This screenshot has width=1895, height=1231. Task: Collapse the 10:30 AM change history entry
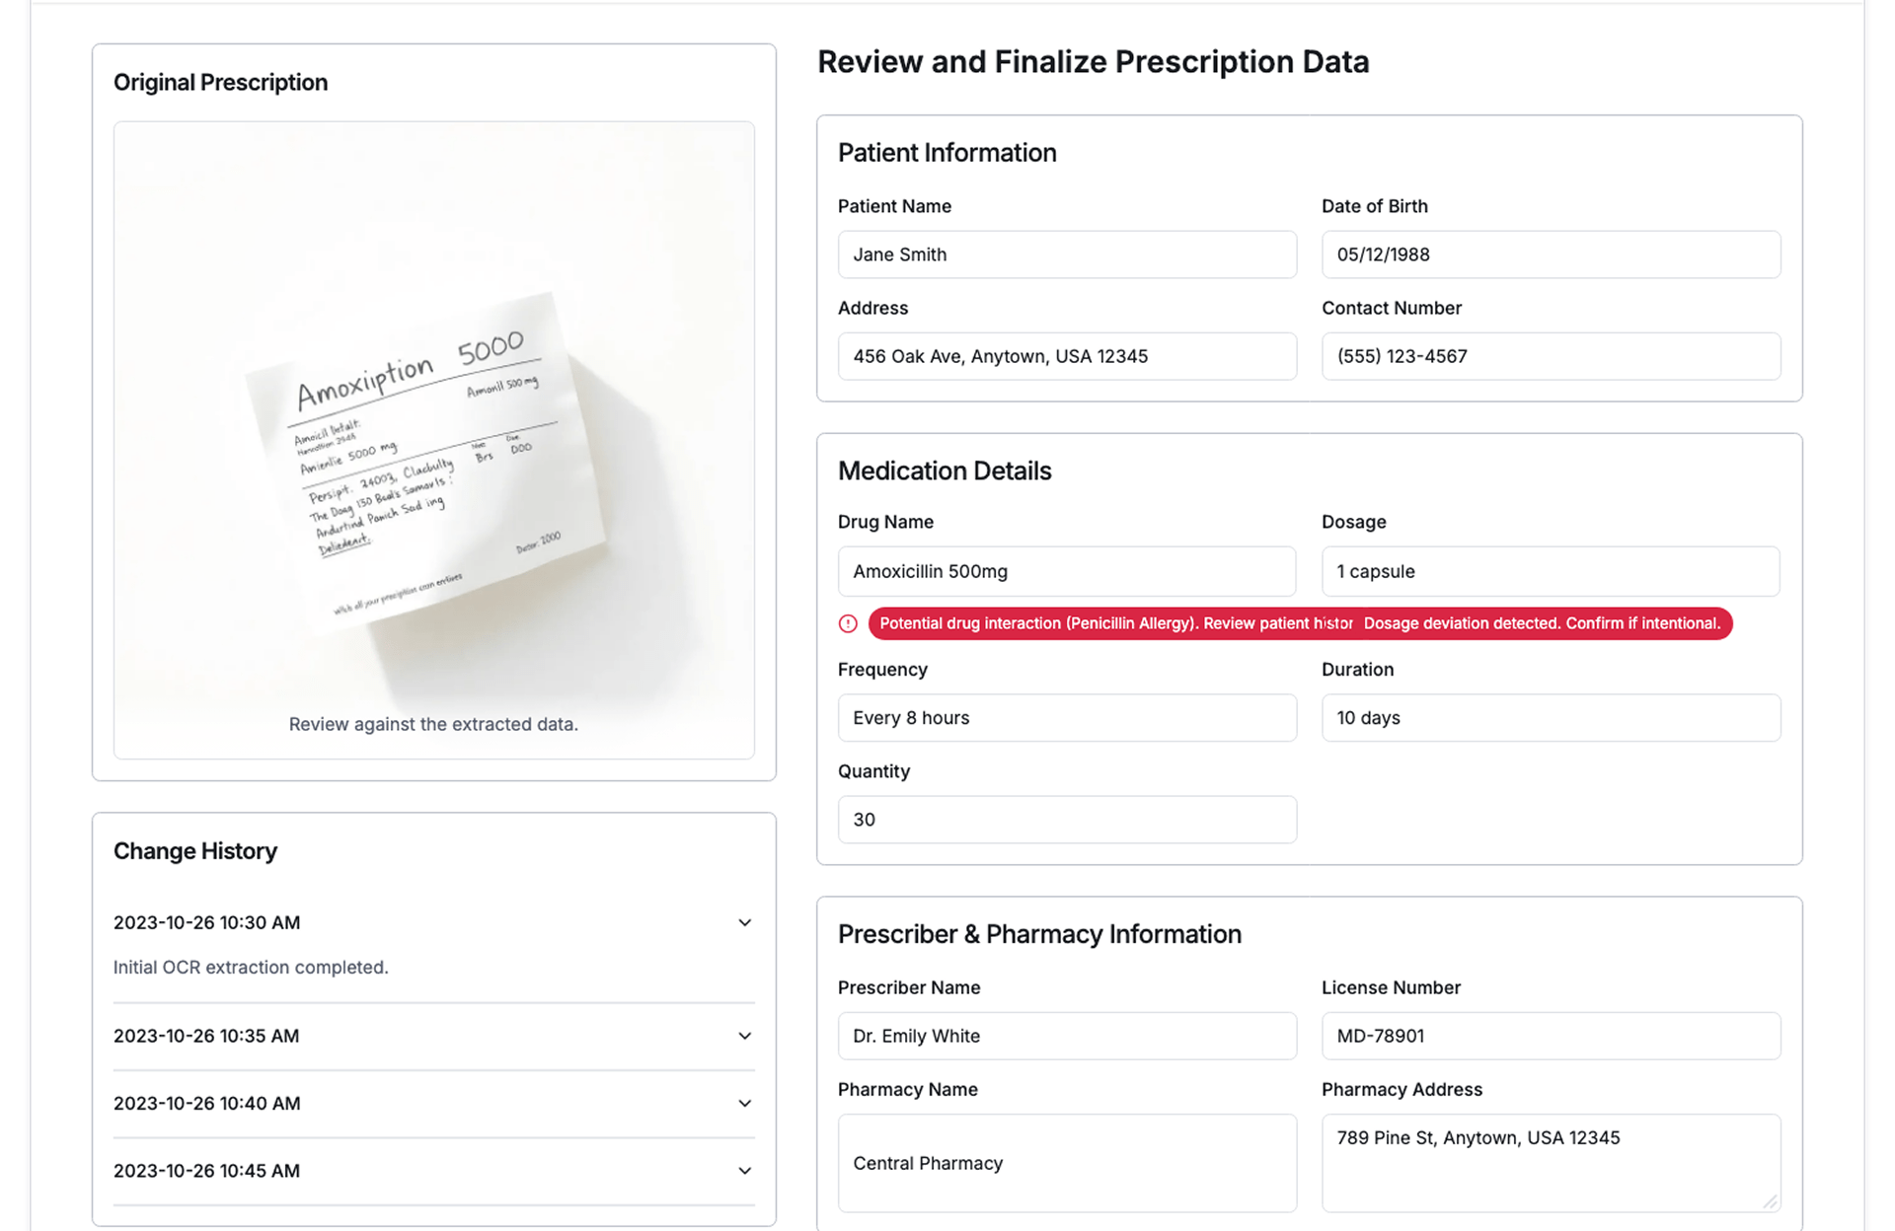pos(744,923)
